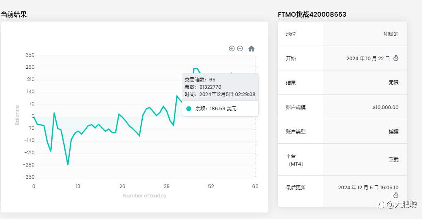
Task: Click the lowest trough of the balance line
Action: coord(68,164)
